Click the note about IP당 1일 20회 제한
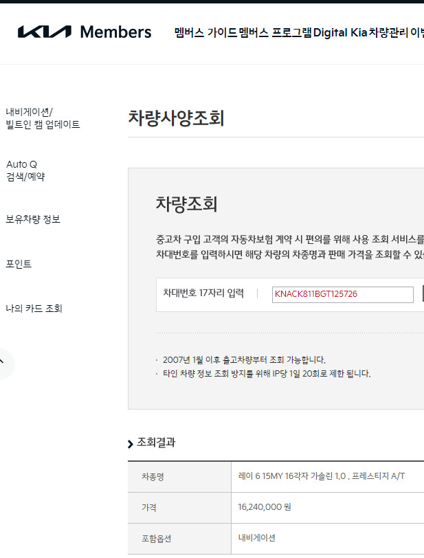The width and height of the screenshot is (424, 558). pyautogui.click(x=267, y=374)
